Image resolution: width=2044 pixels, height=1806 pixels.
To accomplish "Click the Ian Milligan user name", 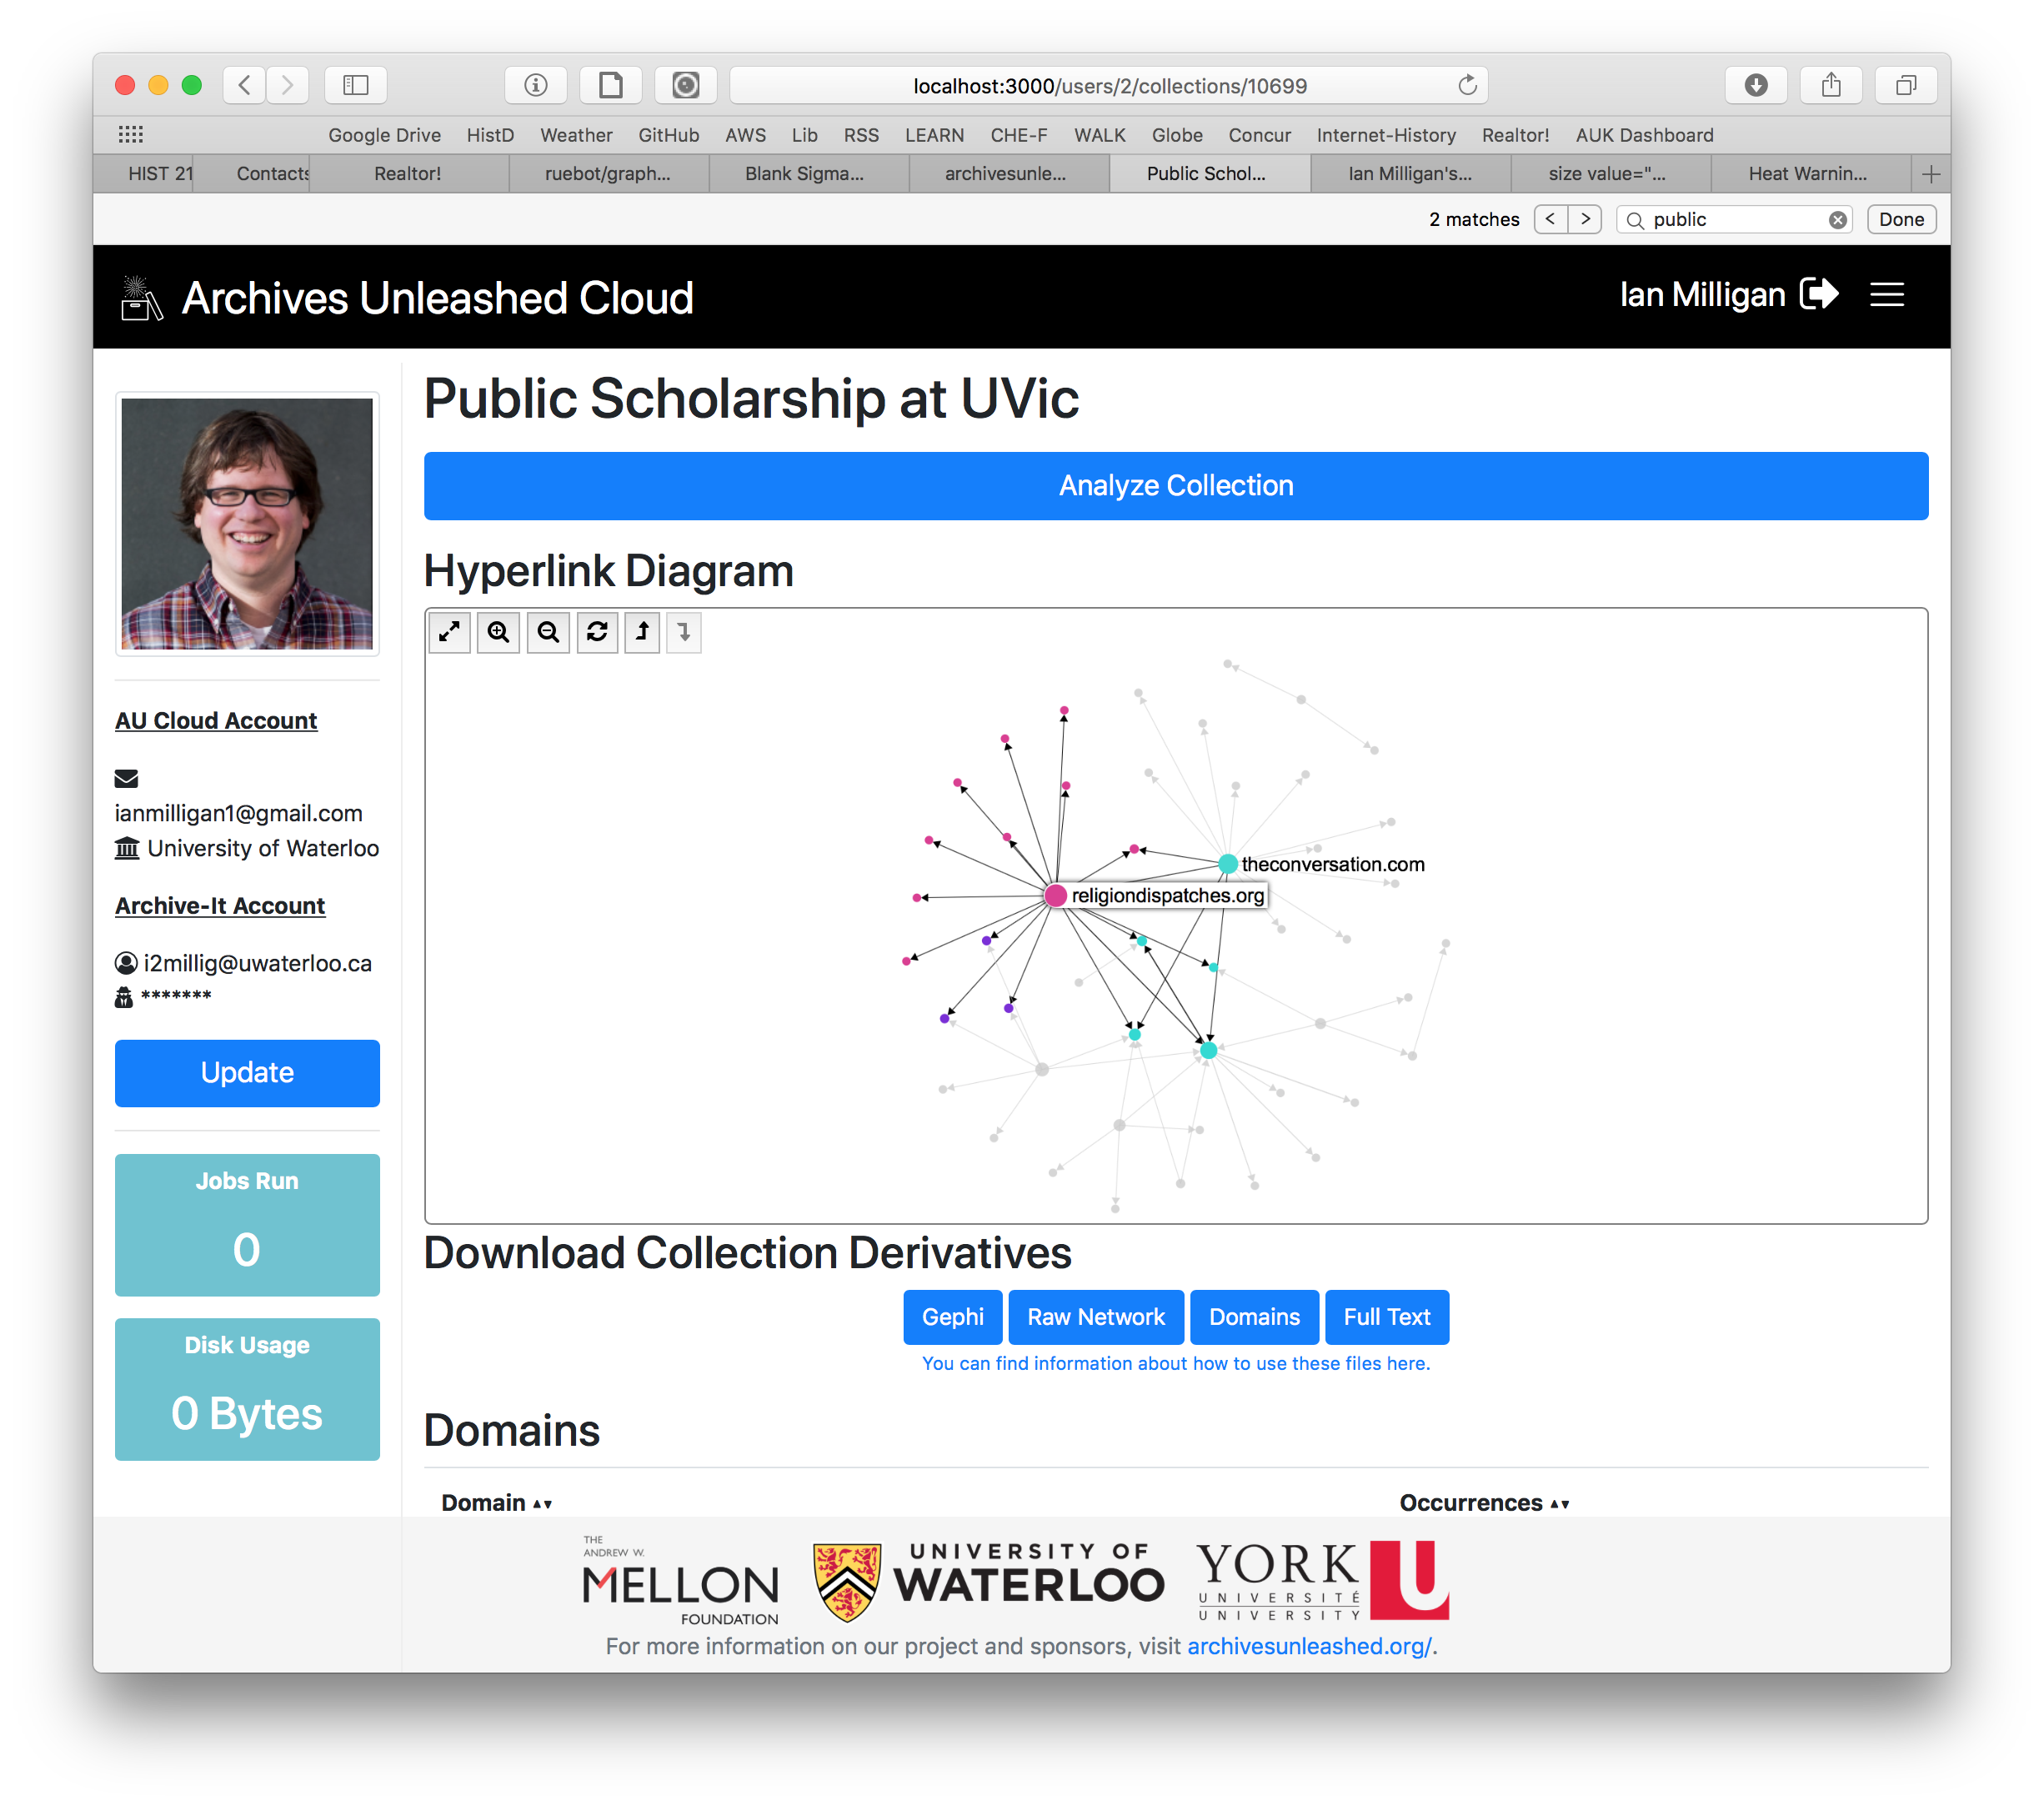I will 1702,294.
